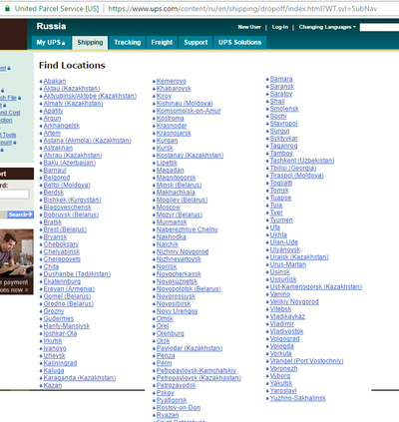The height and width of the screenshot is (422, 399).
Task: Open the Yuzhno-Sakhalinsk link
Action: [298, 398]
